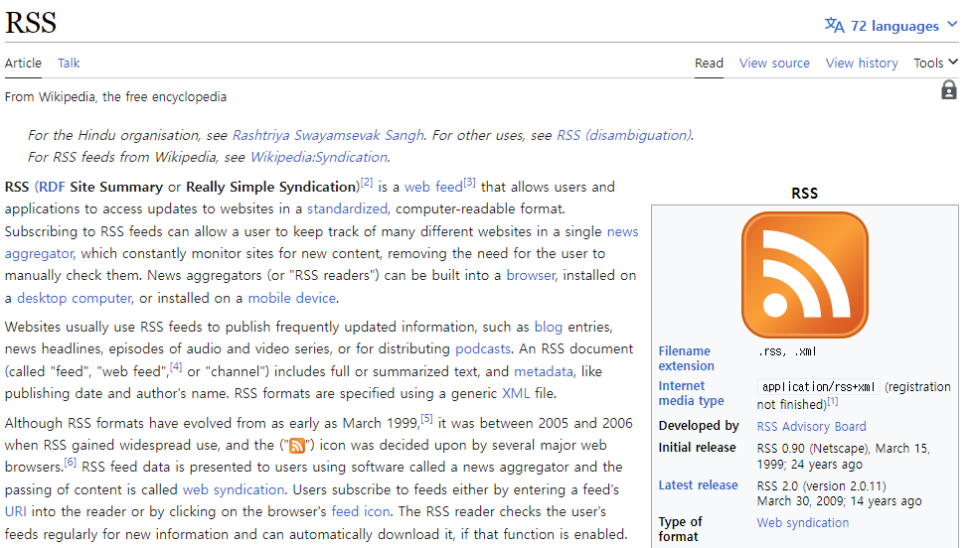Open the infobox Web syndication link
This screenshot has width=972, height=548.
(803, 522)
